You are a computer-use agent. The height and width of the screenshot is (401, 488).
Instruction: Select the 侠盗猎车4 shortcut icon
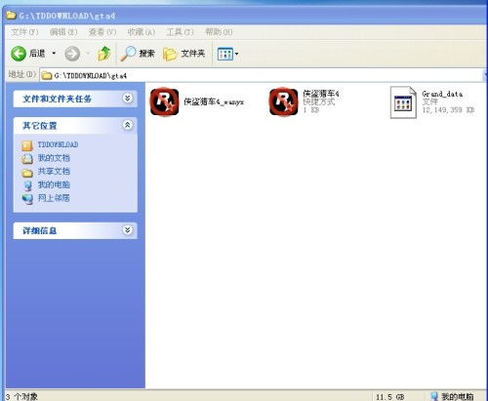283,101
